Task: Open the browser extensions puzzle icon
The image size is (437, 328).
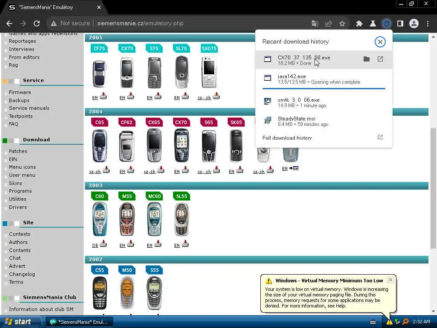Action: (359, 24)
